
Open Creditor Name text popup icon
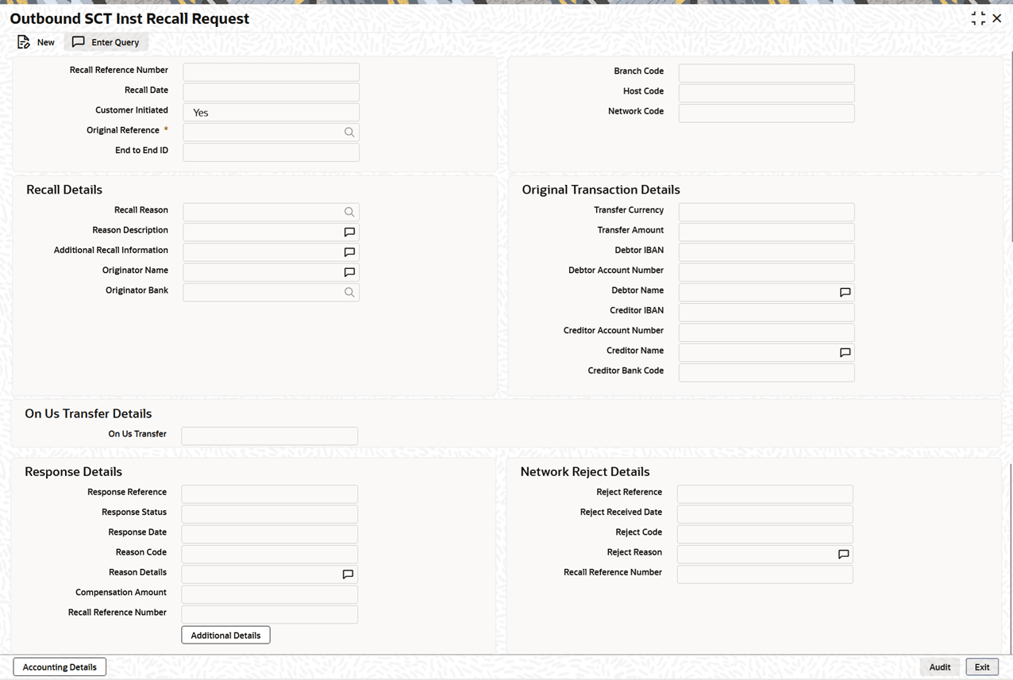(x=845, y=353)
